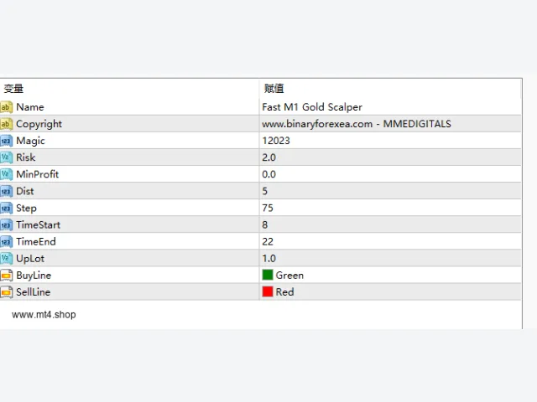Viewport: 537px width, 402px height.
Task: Click the integer icon beside TimeEnd
Action: [6, 241]
